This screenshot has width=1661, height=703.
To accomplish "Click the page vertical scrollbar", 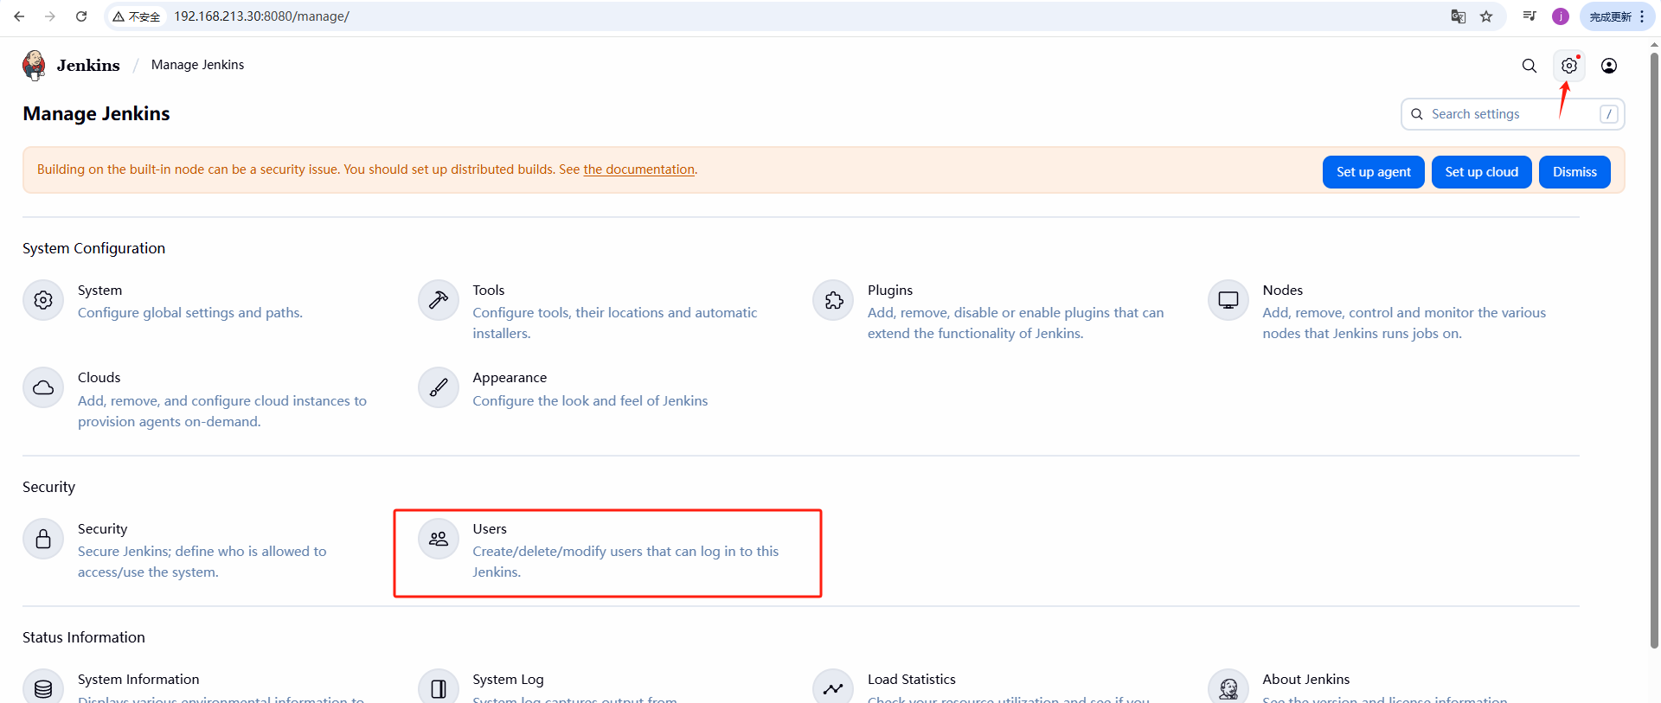I will [x=1654, y=350].
